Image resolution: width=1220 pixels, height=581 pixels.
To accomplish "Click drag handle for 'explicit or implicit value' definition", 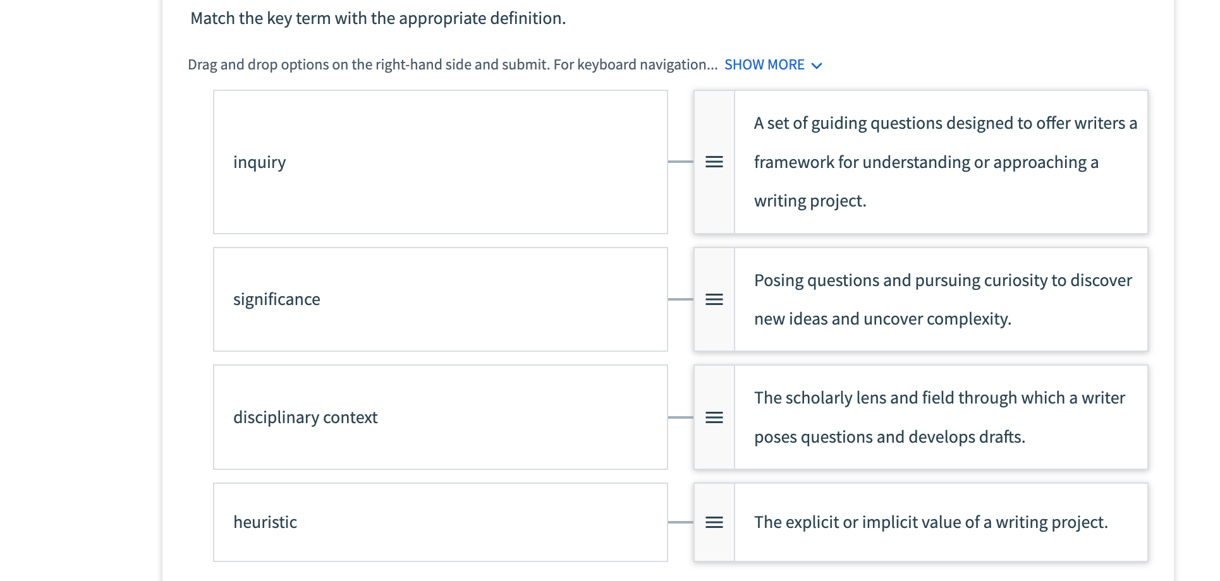I will (x=714, y=522).
